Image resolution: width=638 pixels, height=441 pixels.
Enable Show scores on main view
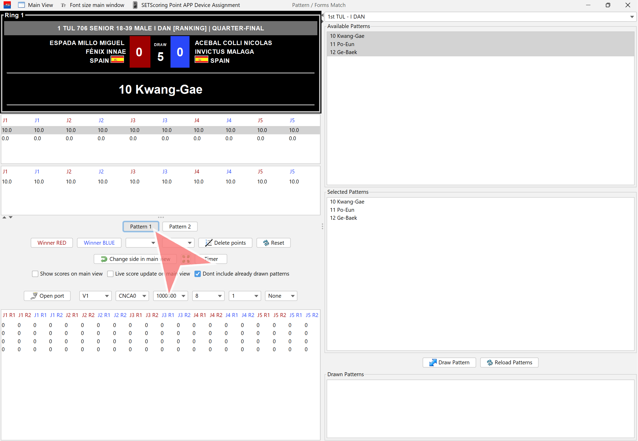pos(35,274)
